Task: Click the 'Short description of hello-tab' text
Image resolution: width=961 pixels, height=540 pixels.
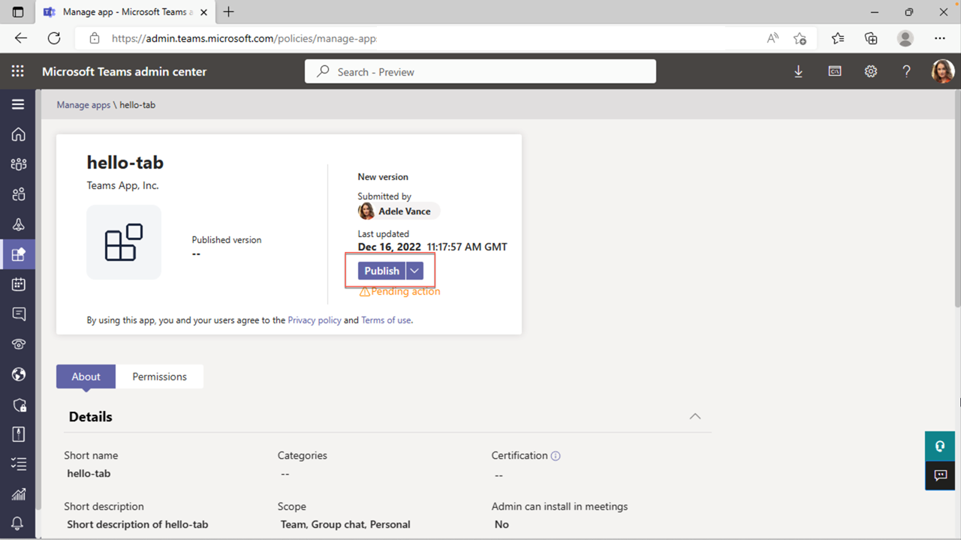Action: 137,524
